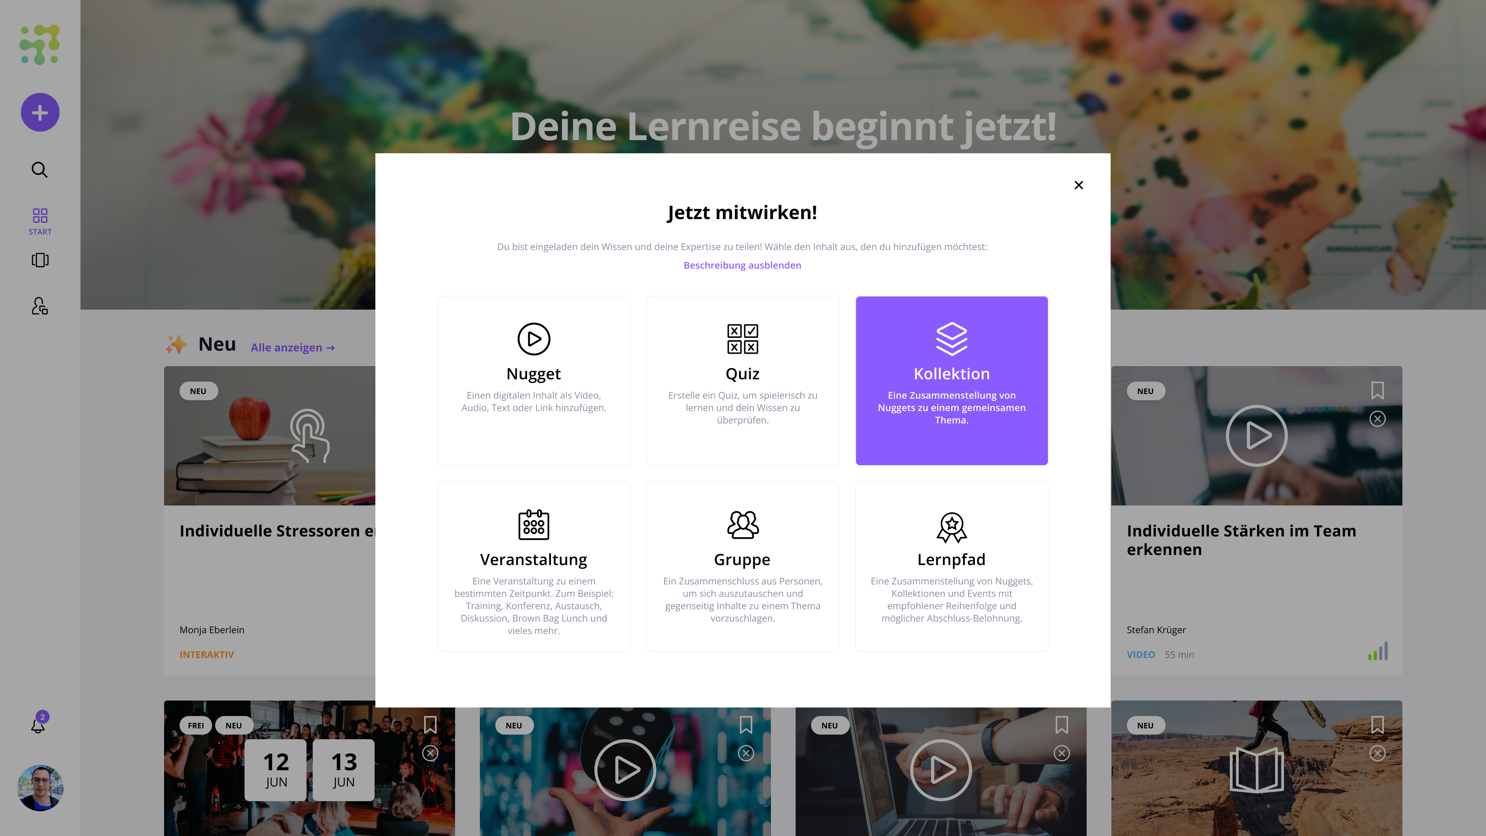The image size is (1486, 836).
Task: Close the Jetzt mitwirken dialog
Action: pos(1079,185)
